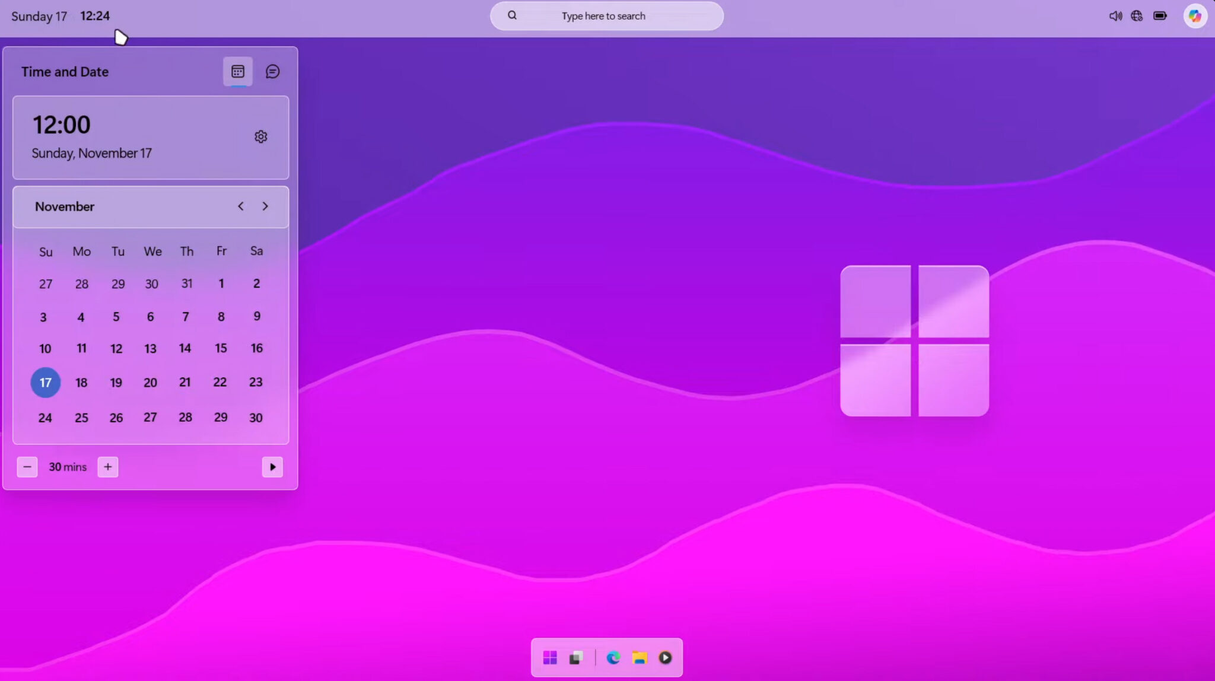
Task: Open the calendar view tab icon
Action: click(238, 71)
